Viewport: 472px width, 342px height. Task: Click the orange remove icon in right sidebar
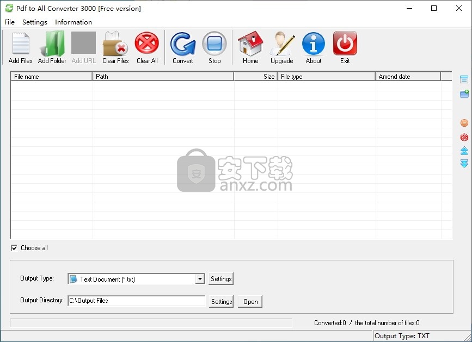[464, 123]
